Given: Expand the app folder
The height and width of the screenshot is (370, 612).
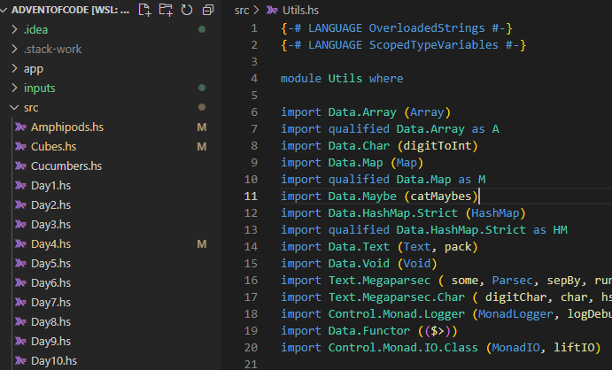Looking at the screenshot, I should coord(14,68).
